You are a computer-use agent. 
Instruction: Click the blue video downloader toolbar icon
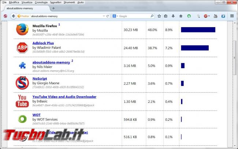[223, 16]
